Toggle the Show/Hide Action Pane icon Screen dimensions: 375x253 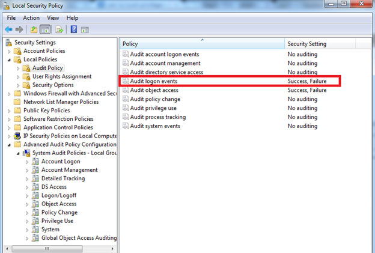coord(85,29)
